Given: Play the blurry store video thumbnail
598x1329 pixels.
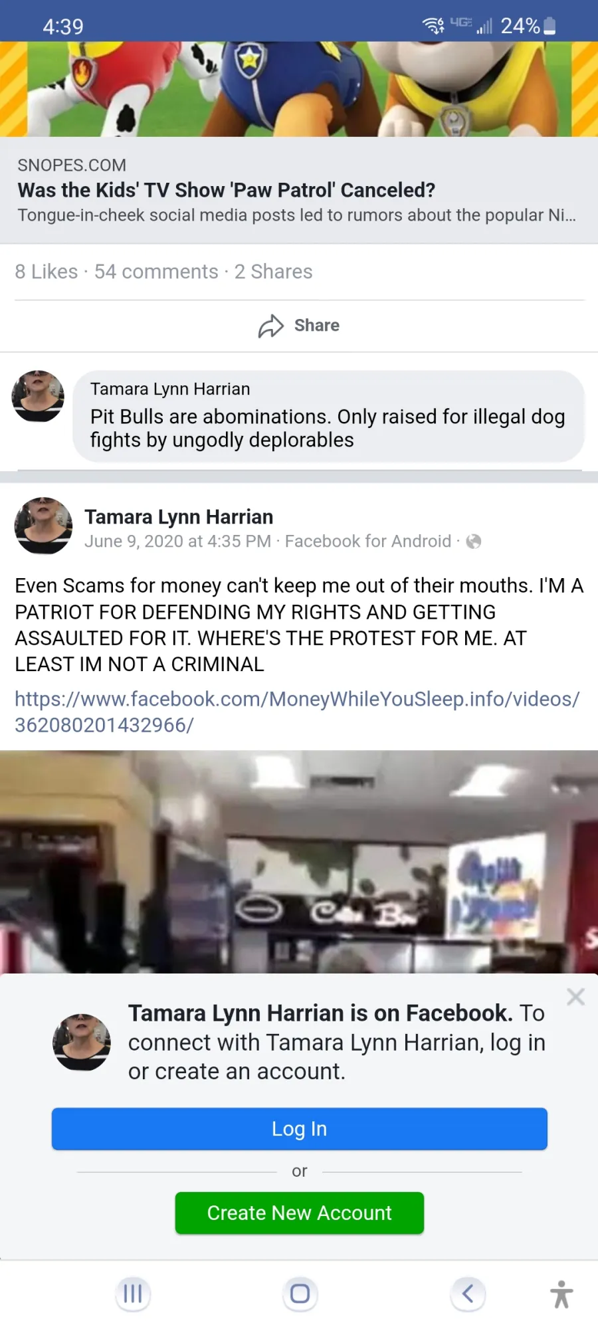Looking at the screenshot, I should tap(299, 862).
